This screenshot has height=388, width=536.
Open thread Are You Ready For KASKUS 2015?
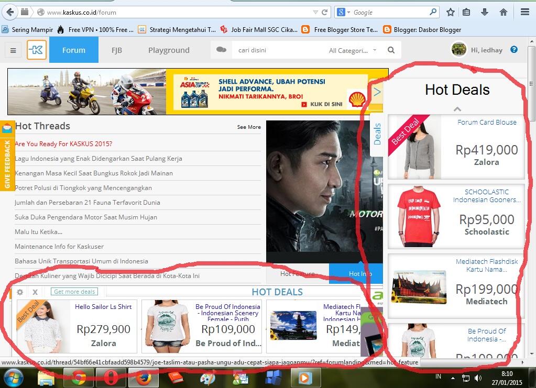63,144
